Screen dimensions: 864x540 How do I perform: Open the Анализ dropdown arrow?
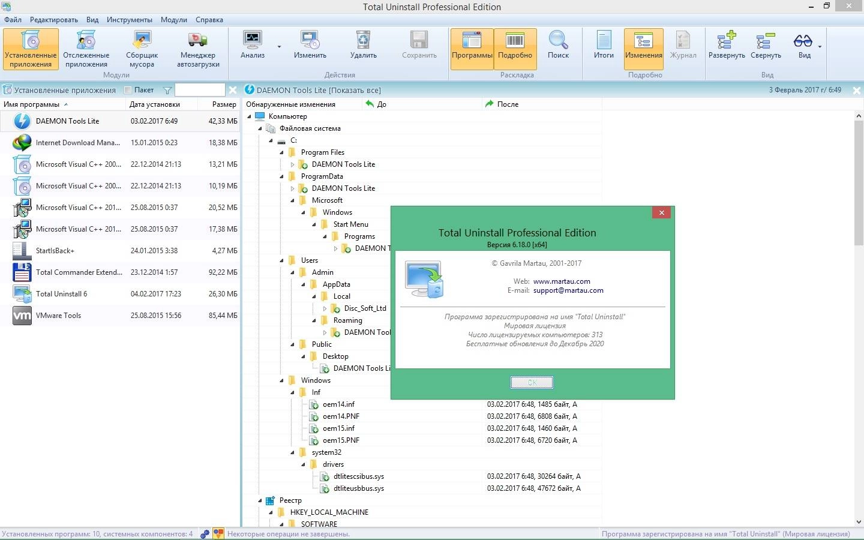279,46
